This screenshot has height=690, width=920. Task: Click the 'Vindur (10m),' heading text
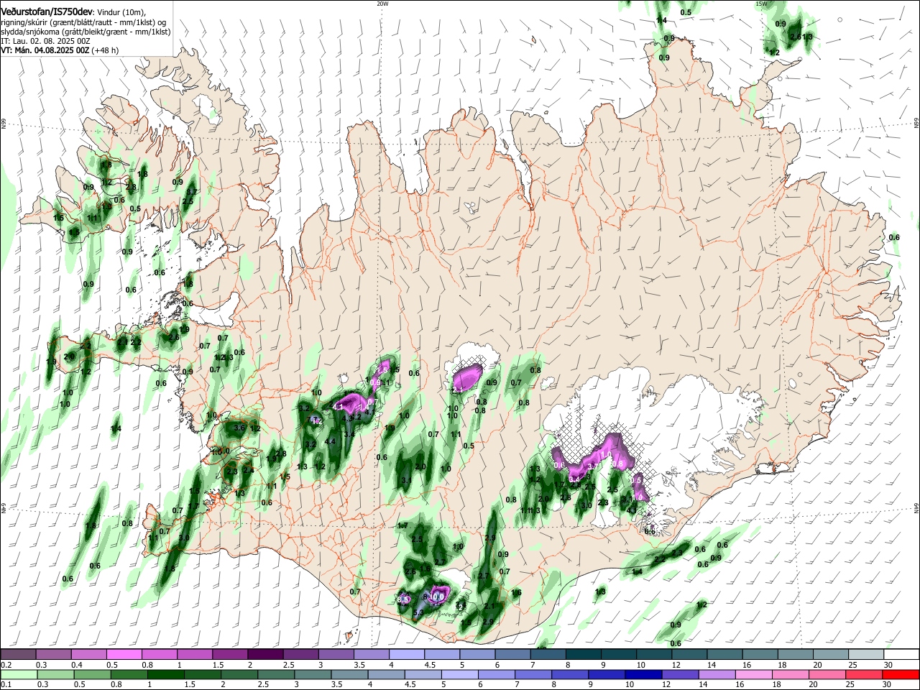coord(121,12)
